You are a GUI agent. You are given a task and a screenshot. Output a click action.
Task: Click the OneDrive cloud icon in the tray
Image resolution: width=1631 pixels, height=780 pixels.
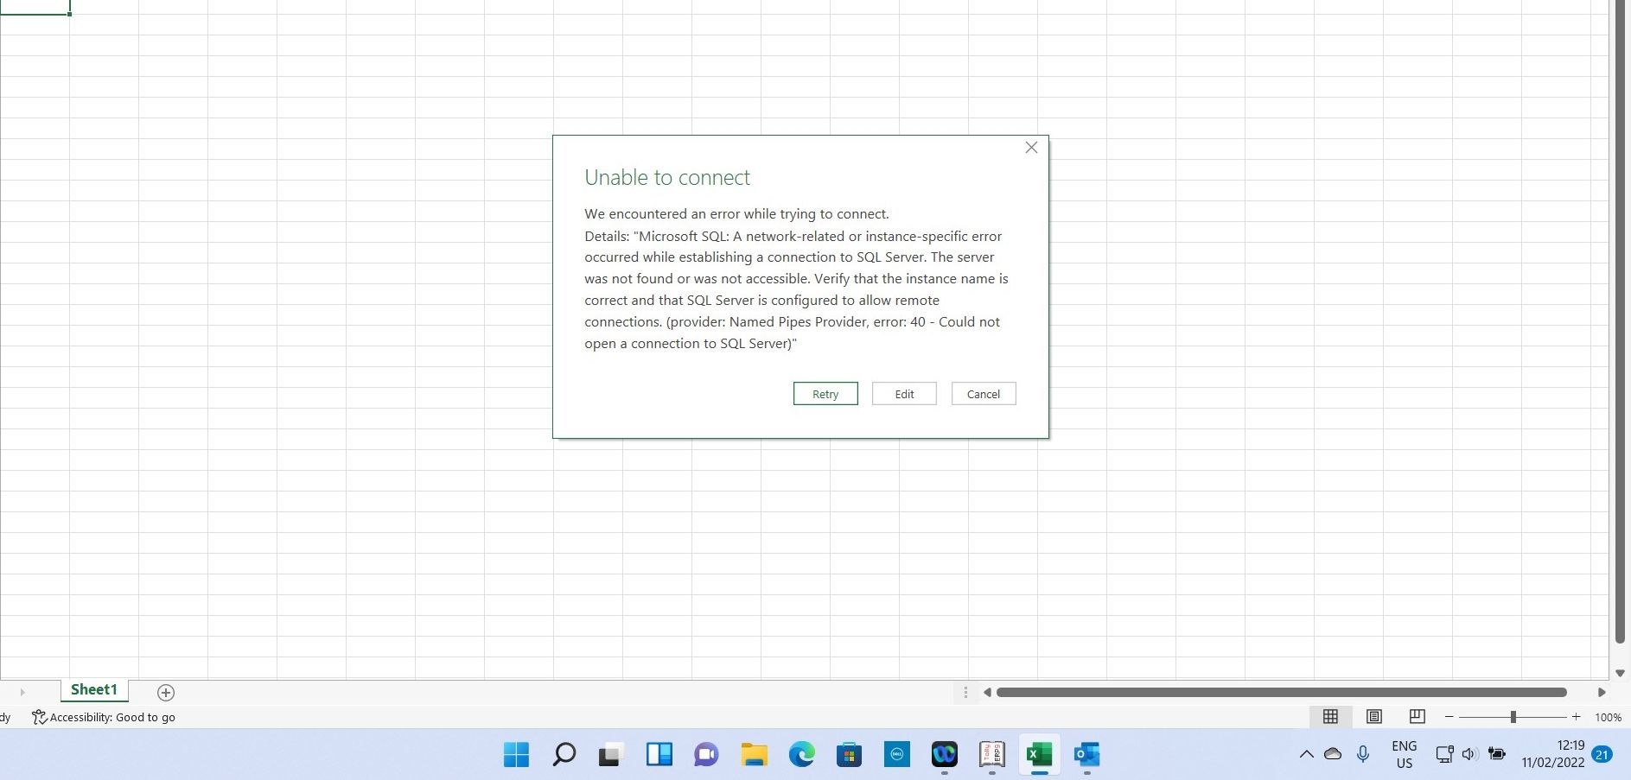[x=1334, y=753]
